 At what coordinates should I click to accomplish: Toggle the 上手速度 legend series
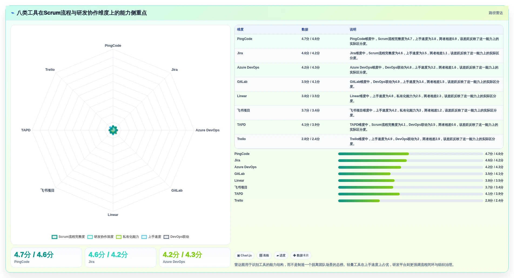tap(151, 237)
